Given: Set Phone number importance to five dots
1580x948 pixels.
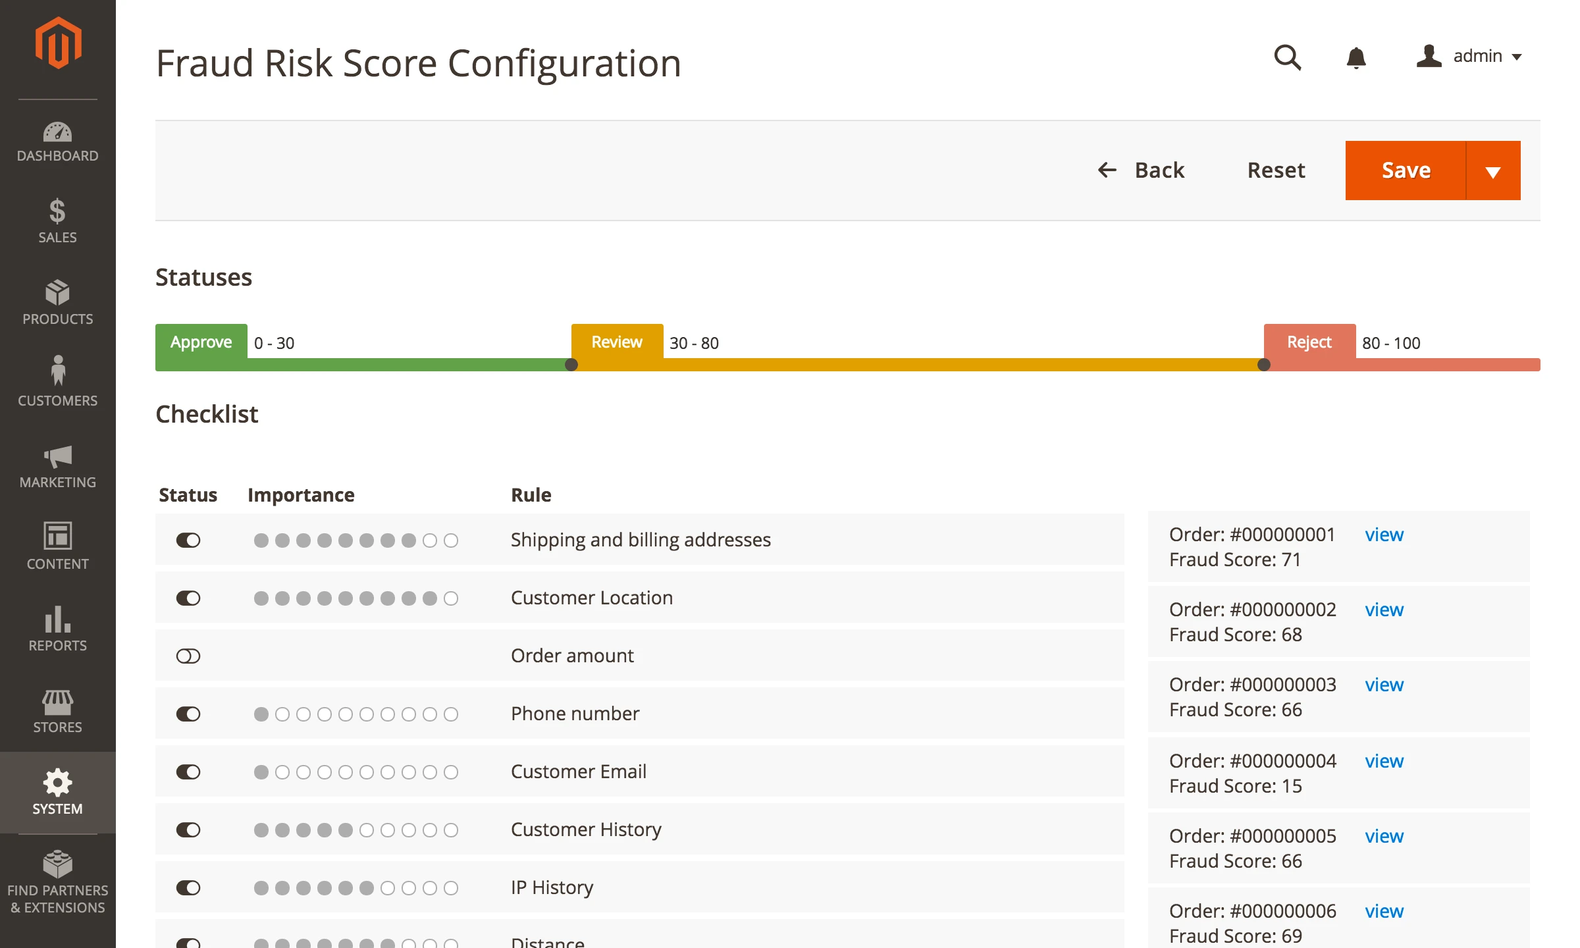Looking at the screenshot, I should [346, 714].
